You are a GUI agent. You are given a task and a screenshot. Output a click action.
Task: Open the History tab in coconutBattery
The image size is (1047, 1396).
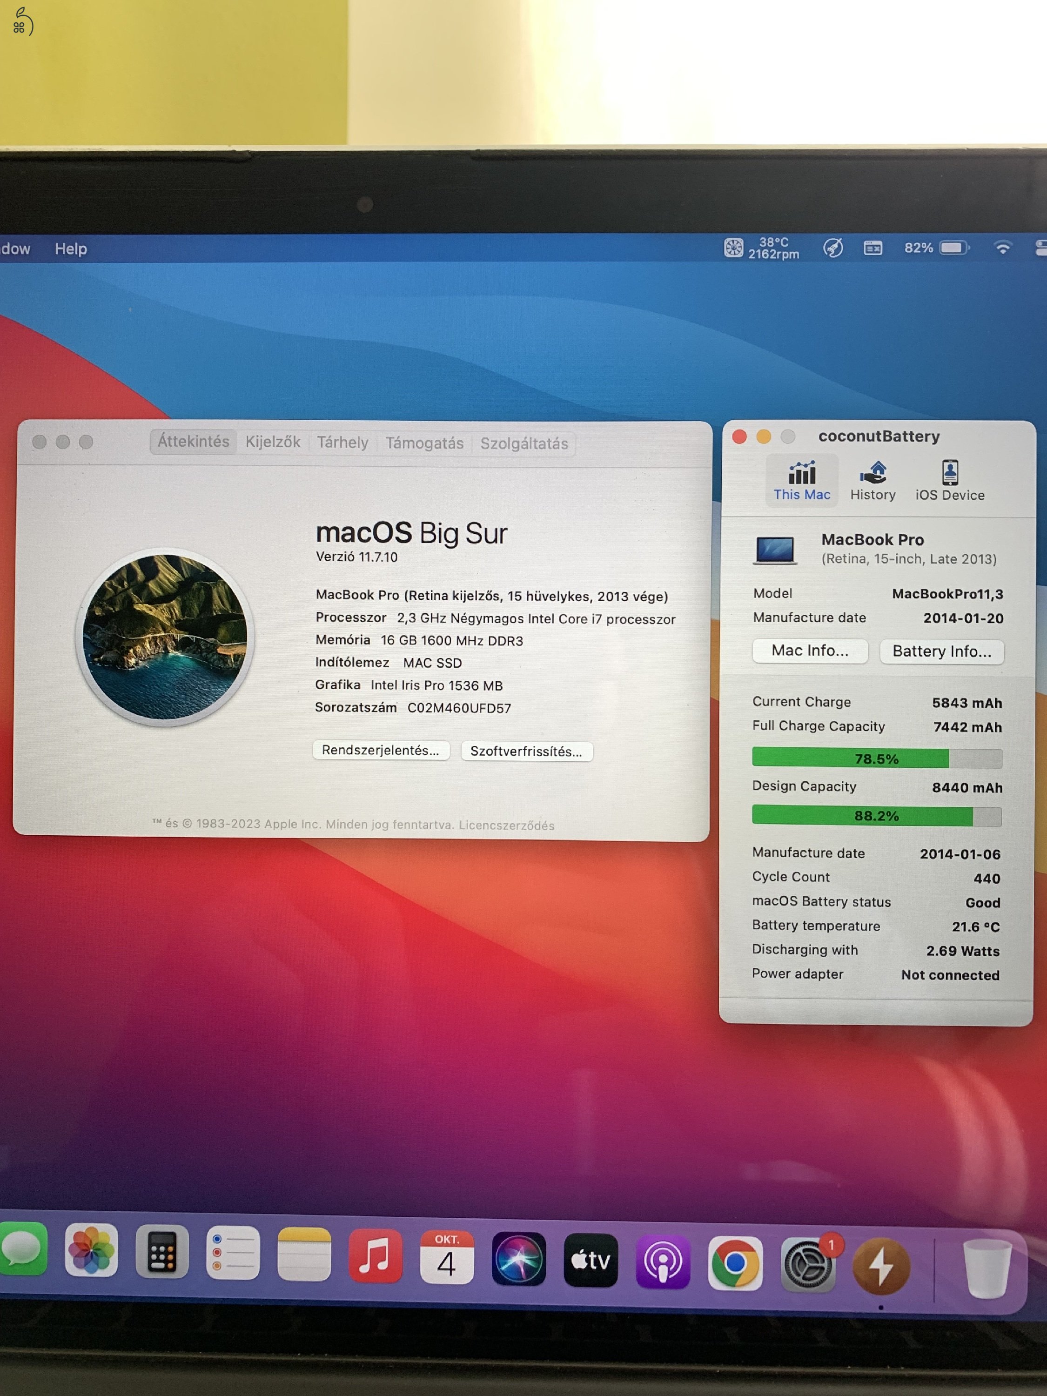click(872, 481)
